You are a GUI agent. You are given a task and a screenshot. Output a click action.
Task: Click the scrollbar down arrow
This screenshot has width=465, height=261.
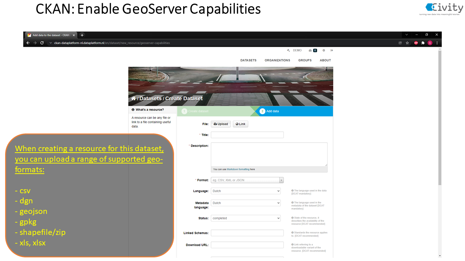[440, 255]
